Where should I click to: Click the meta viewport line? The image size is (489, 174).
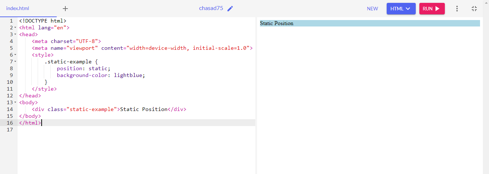[x=142, y=48]
